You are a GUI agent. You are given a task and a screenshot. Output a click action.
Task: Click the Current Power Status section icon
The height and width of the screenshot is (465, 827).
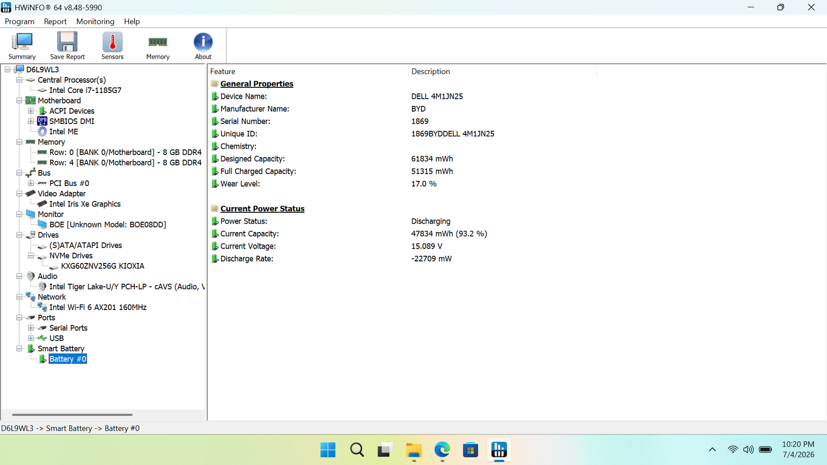[x=215, y=209]
